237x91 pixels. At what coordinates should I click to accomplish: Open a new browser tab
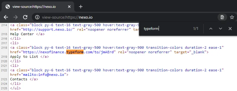[x=81, y=6]
